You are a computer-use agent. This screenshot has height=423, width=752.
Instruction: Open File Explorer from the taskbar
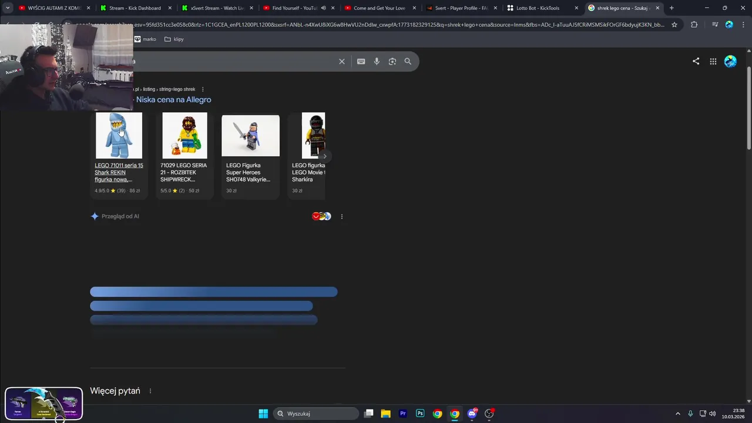pos(385,414)
